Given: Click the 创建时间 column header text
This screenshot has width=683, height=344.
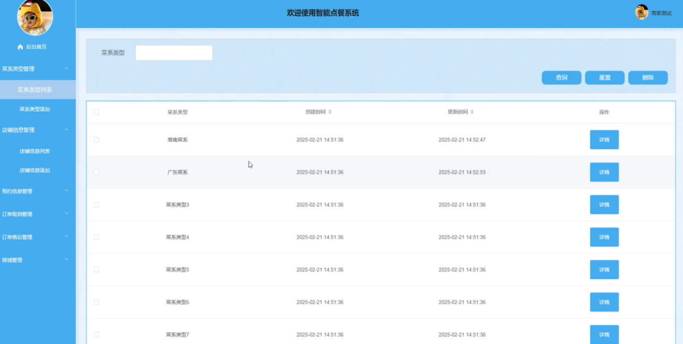Looking at the screenshot, I should point(316,112).
